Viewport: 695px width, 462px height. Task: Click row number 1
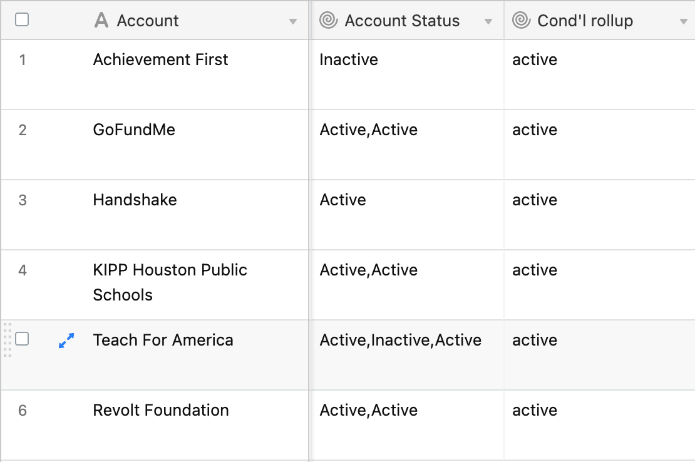click(23, 60)
